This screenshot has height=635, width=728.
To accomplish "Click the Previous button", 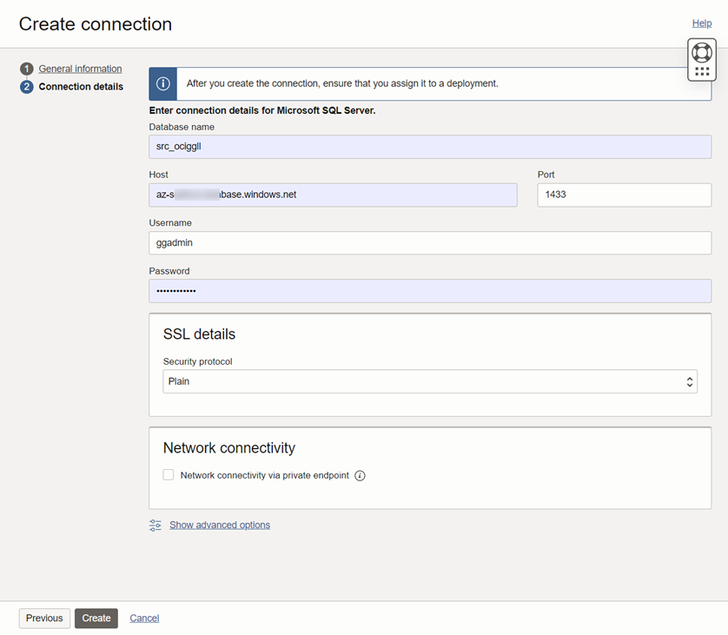I will point(43,618).
